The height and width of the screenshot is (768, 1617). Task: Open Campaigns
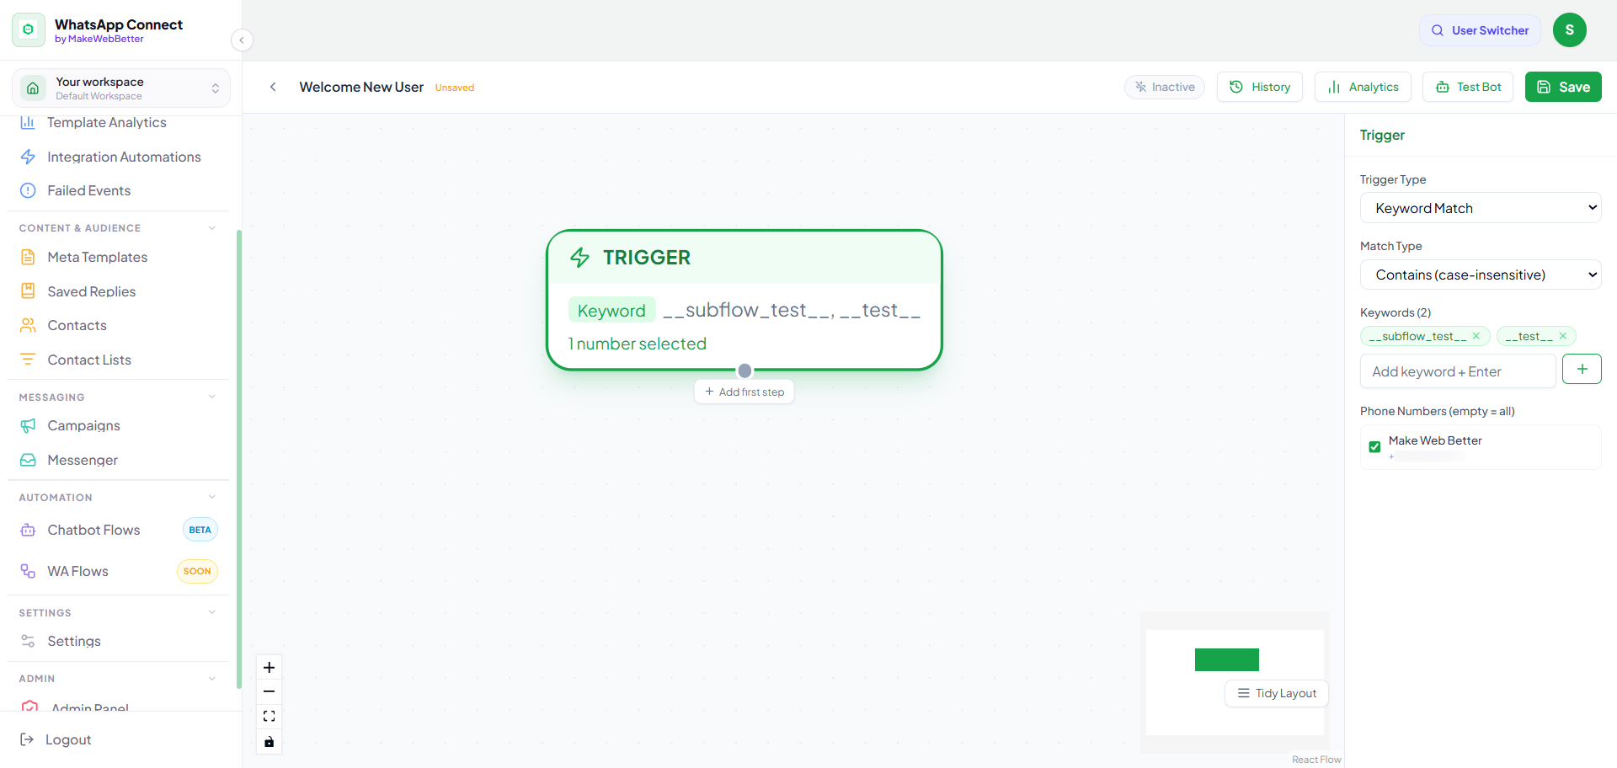click(118, 425)
